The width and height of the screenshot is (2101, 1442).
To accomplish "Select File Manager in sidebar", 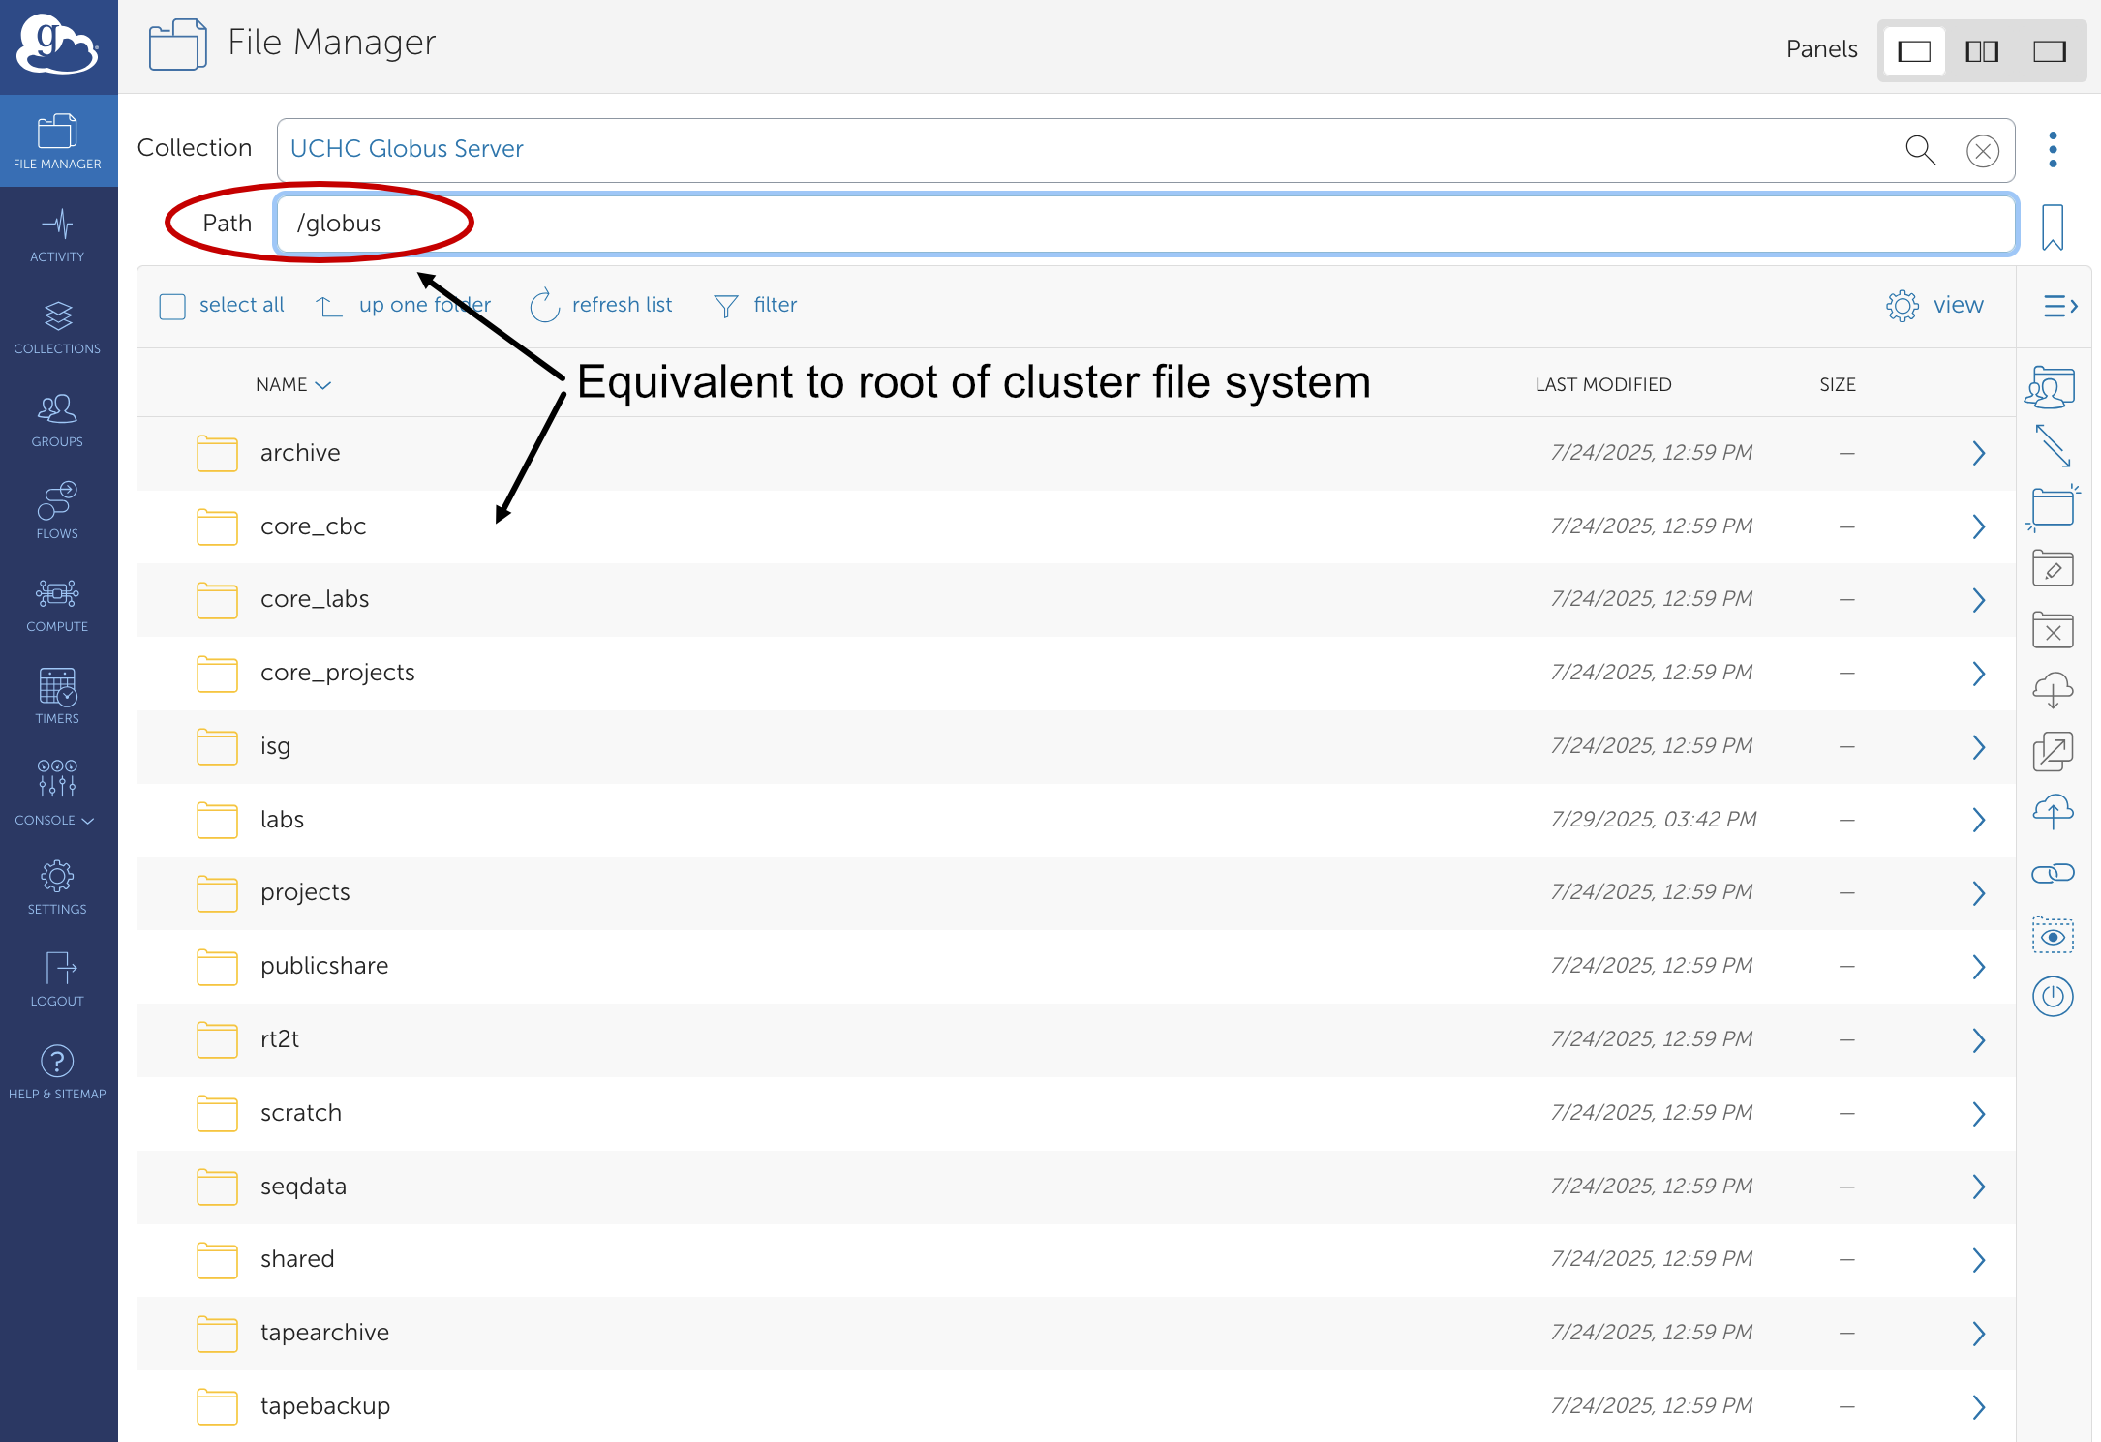I will [x=57, y=141].
